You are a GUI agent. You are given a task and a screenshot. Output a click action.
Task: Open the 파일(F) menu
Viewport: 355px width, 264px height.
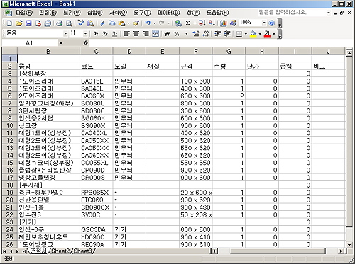pos(24,13)
